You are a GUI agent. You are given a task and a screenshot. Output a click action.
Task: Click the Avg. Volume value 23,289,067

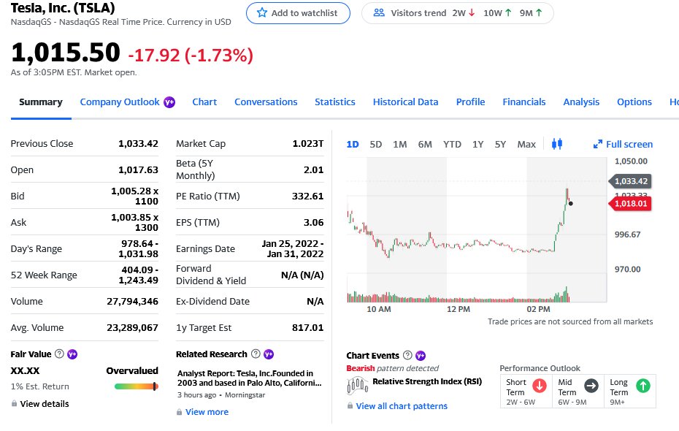click(x=132, y=328)
